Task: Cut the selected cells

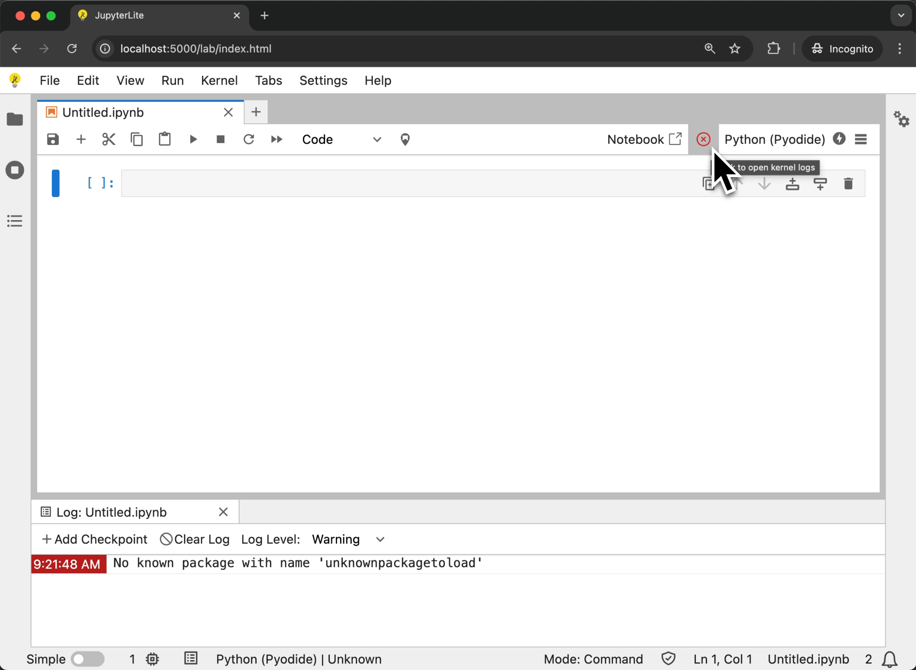Action: 109,139
